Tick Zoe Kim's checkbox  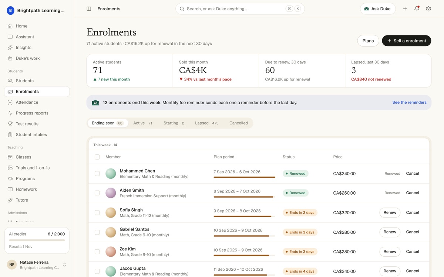(97, 252)
